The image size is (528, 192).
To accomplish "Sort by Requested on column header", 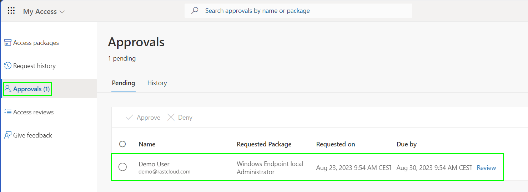I will click(x=336, y=144).
